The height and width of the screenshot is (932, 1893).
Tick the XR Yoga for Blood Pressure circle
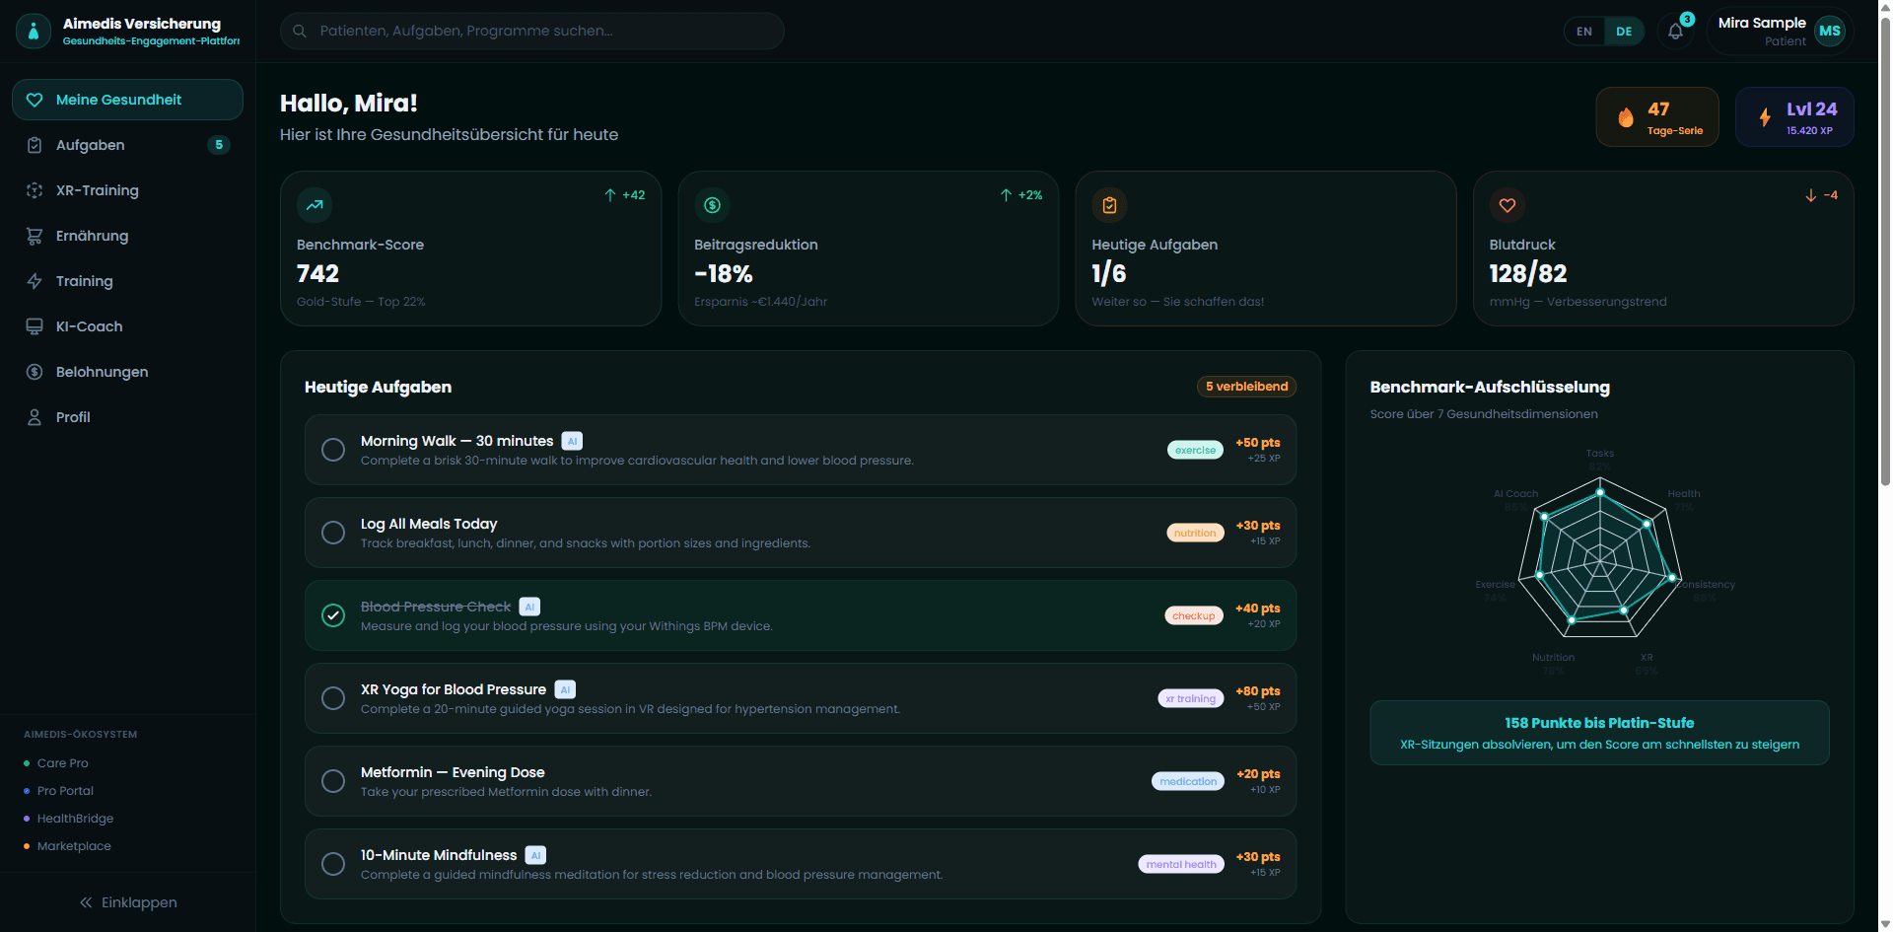coord(333,698)
